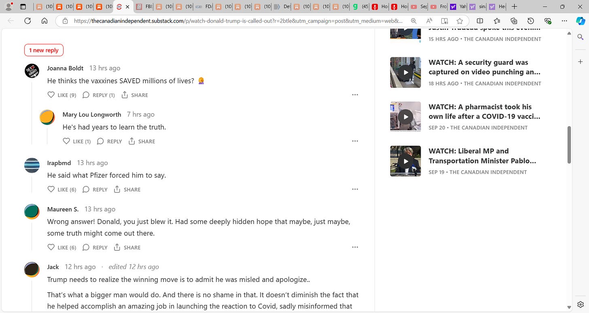This screenshot has height=313, width=589.
Task: Open Joanna Boldt's profile name link
Action: point(65,68)
